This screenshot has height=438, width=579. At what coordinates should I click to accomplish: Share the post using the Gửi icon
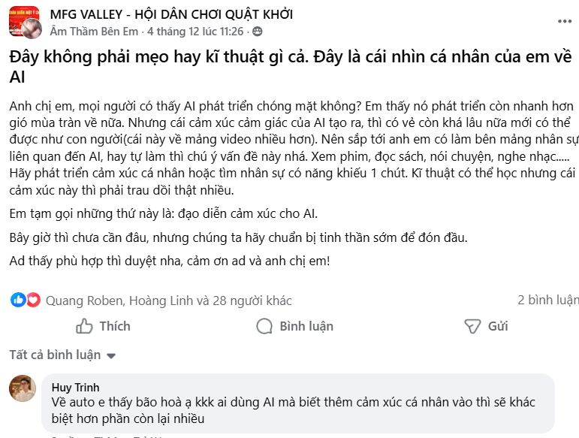pyautogui.click(x=472, y=326)
